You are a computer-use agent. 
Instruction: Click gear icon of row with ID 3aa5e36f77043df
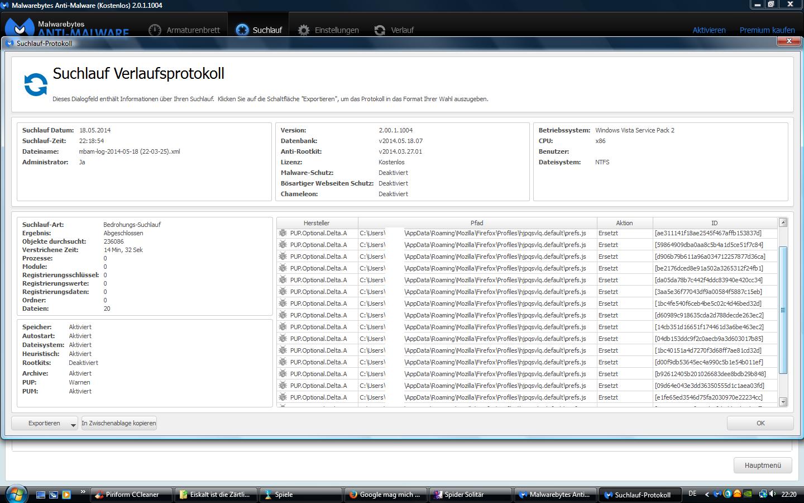tap(283, 292)
